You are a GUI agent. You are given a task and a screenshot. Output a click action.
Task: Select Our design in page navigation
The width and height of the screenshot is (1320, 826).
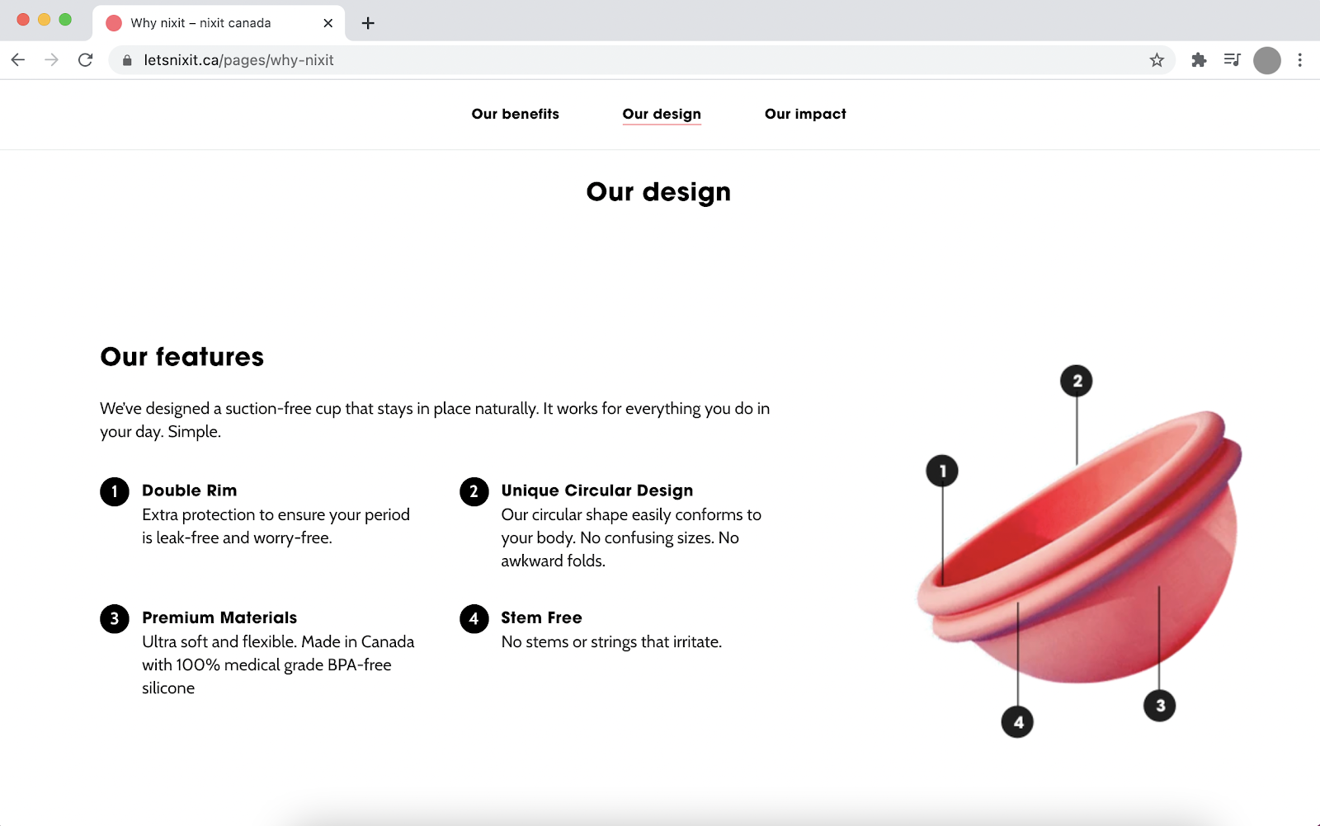click(x=662, y=115)
